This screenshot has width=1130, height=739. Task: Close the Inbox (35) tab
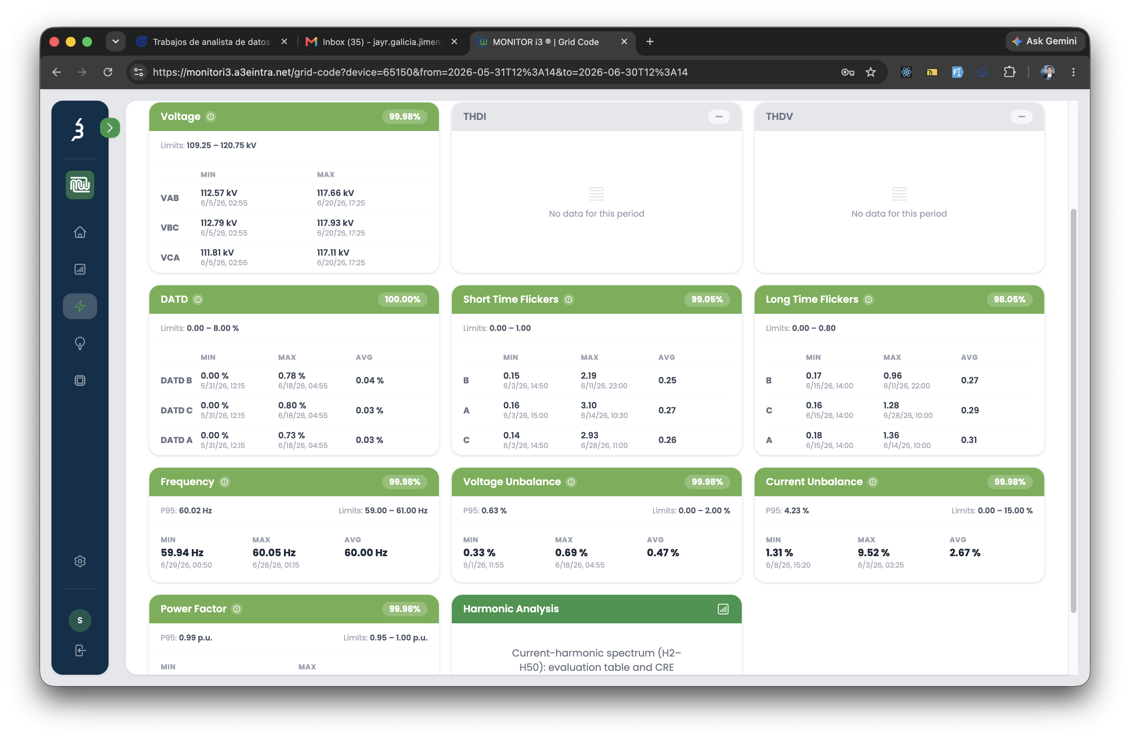click(x=454, y=42)
